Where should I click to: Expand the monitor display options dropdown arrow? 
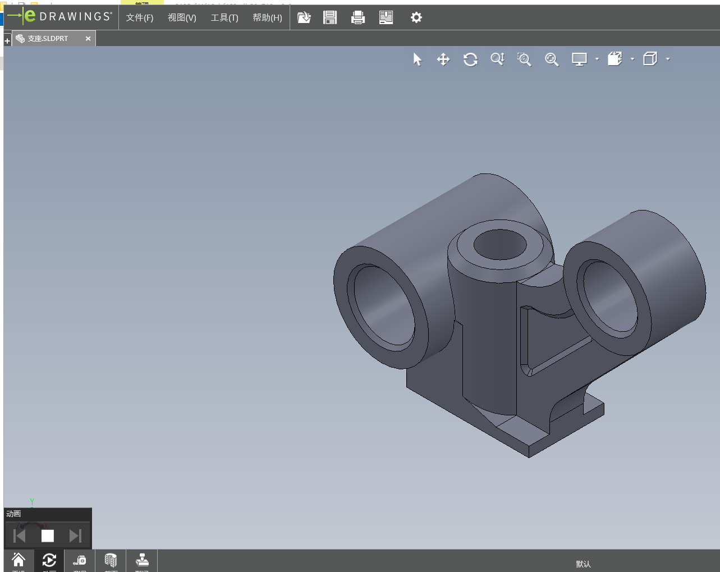coord(597,59)
